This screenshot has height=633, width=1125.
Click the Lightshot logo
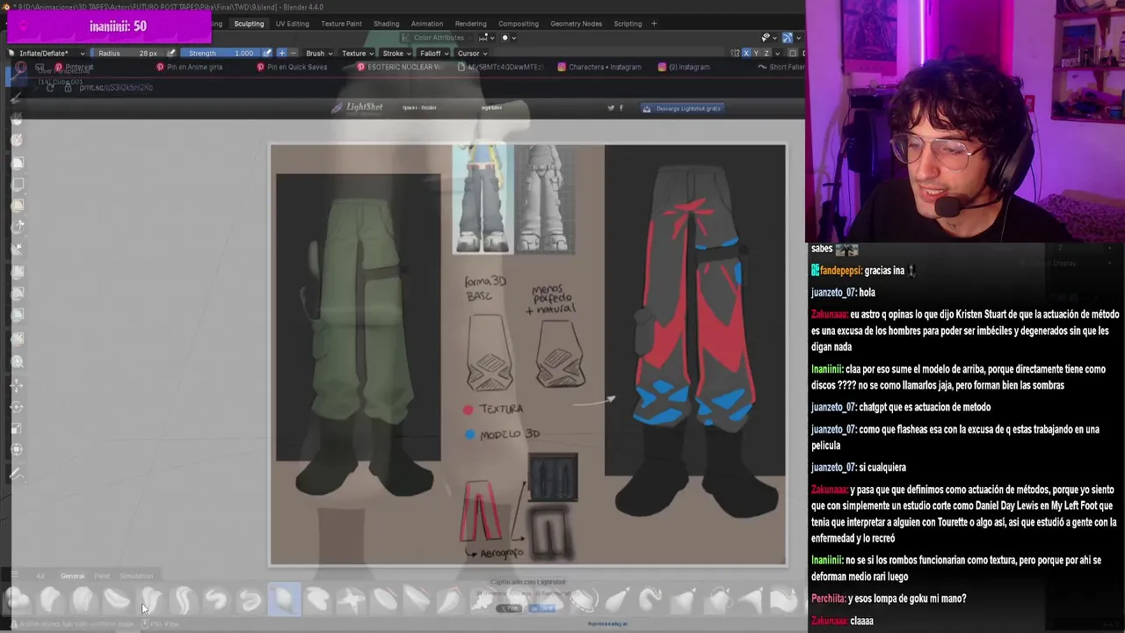point(357,107)
